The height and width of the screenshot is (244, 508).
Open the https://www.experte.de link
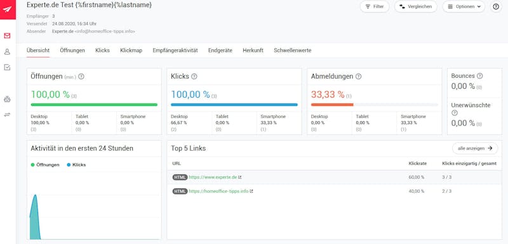[x=213, y=177]
